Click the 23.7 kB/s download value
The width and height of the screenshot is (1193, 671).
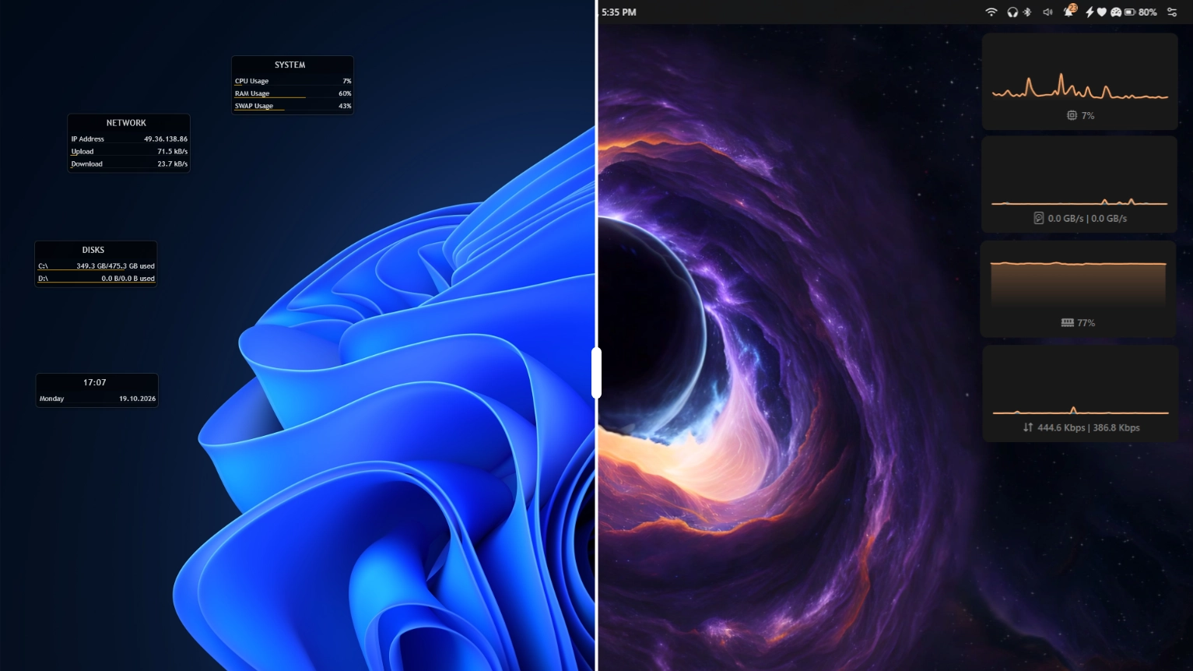pyautogui.click(x=173, y=164)
